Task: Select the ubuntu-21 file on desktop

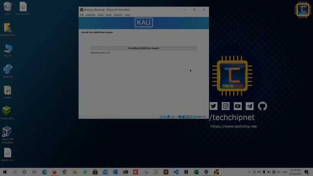Action: (x=8, y=154)
